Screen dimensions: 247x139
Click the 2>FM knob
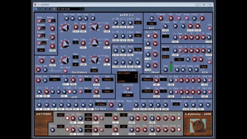[115, 23]
